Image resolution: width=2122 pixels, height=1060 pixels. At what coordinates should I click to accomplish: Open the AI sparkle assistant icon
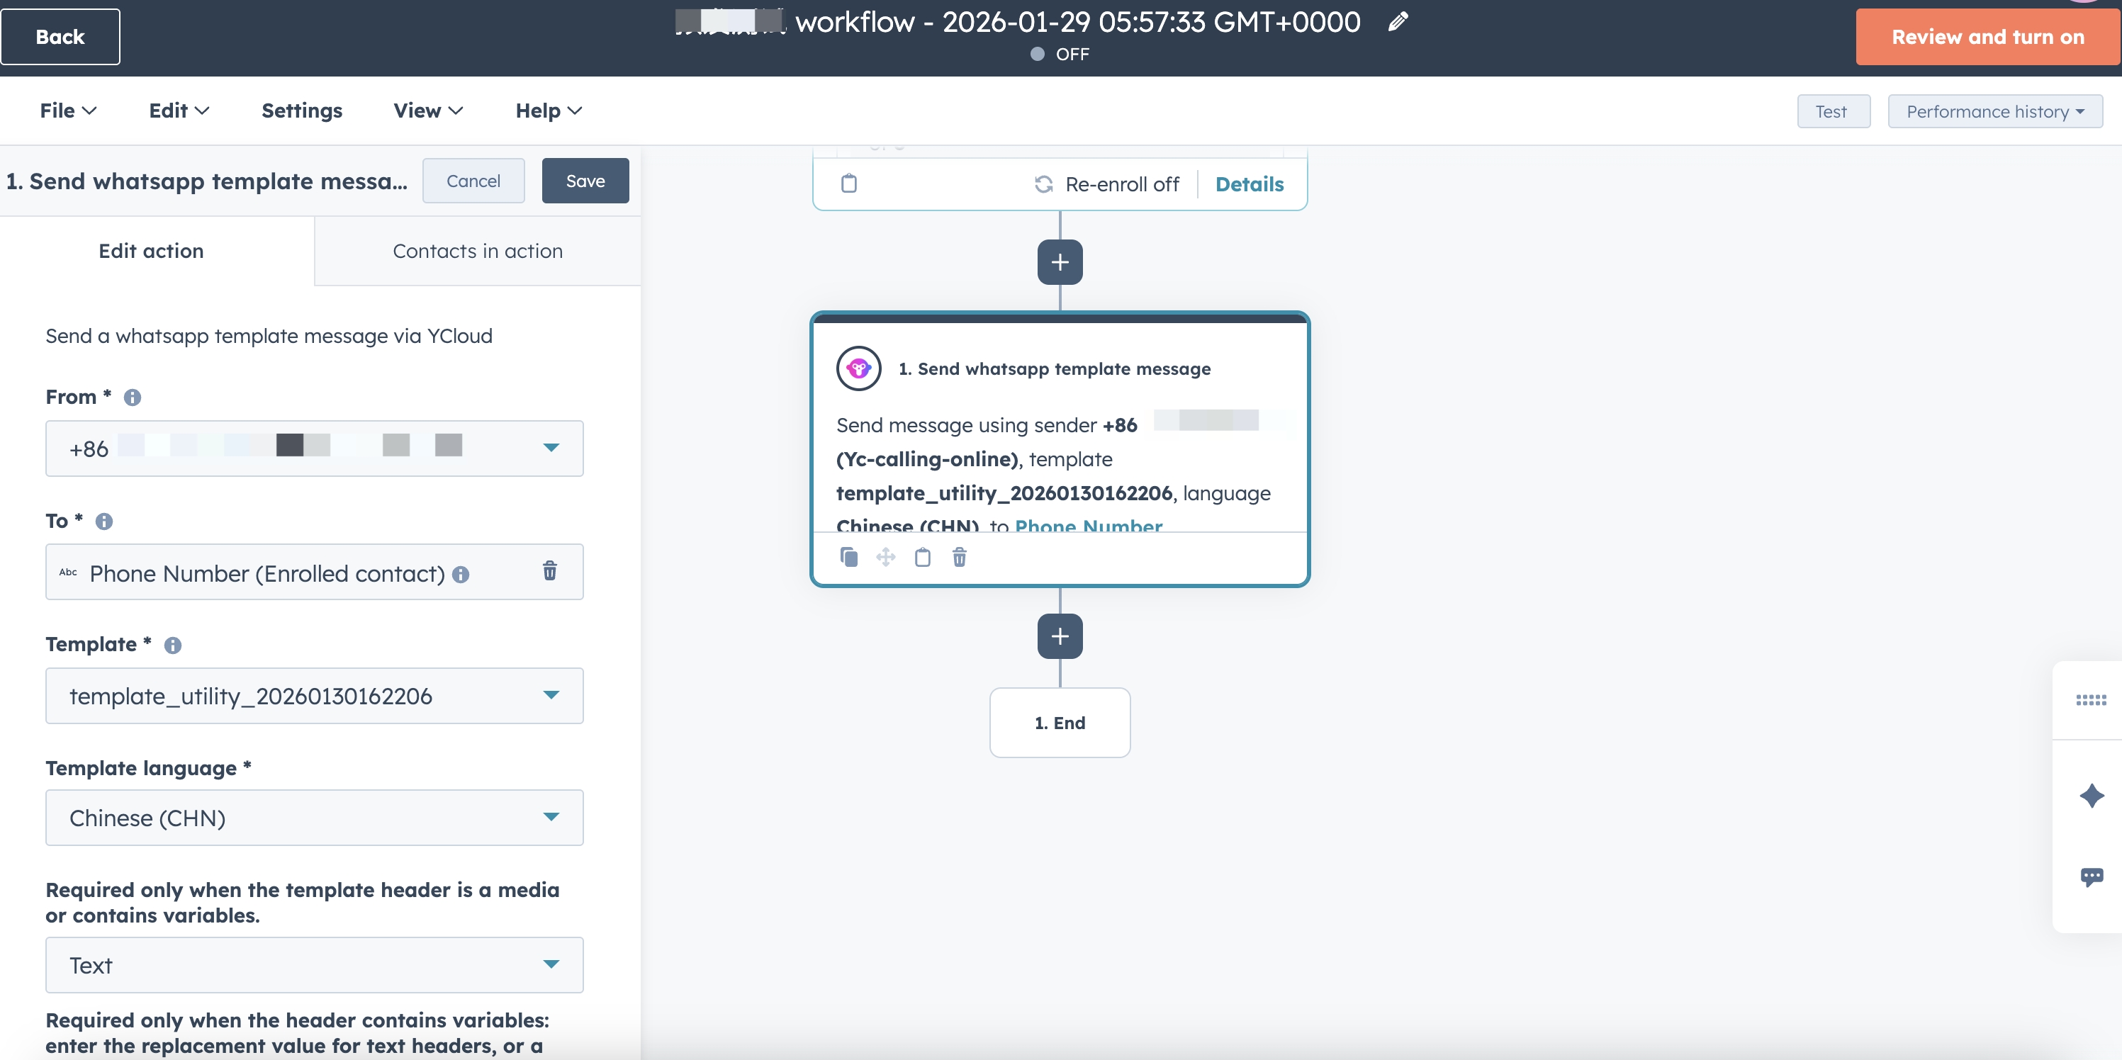(x=2091, y=796)
